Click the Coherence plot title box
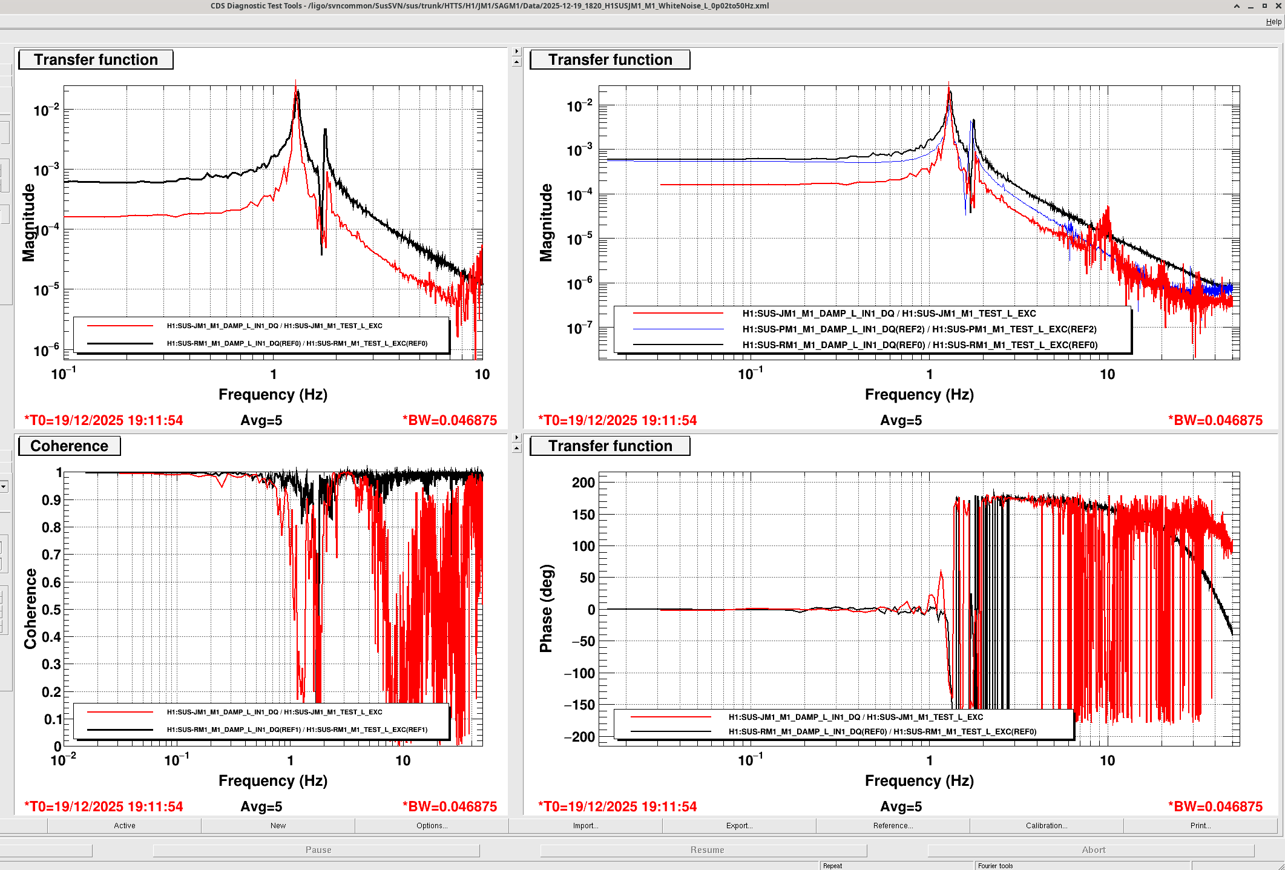This screenshot has width=1285, height=870. [x=70, y=446]
